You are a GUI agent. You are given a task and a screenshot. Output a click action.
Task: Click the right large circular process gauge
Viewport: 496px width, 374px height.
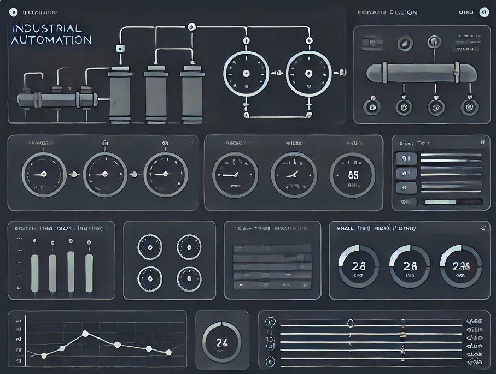[x=309, y=73]
